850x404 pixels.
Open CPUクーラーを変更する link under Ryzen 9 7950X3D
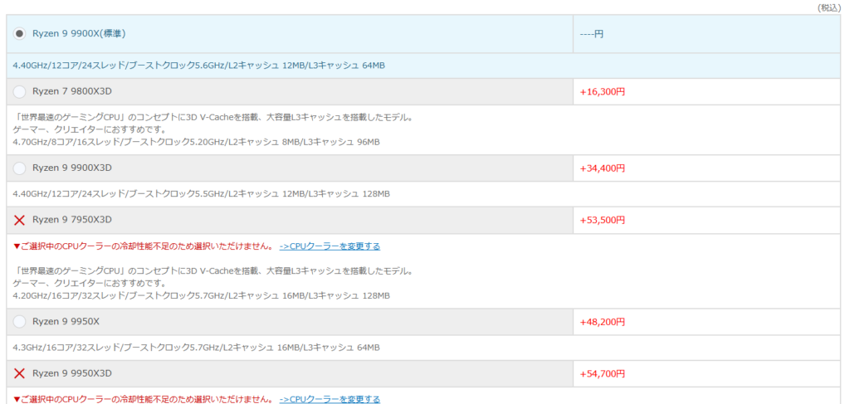[x=330, y=246]
